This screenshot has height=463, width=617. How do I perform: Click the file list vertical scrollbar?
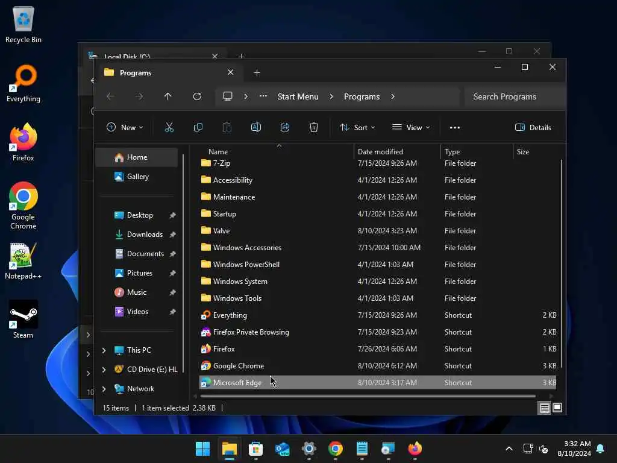[561, 263]
